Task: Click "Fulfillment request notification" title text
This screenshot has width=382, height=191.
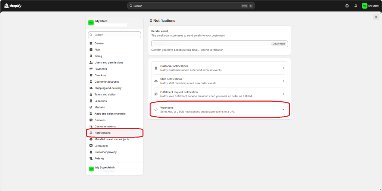Action: coord(179,92)
